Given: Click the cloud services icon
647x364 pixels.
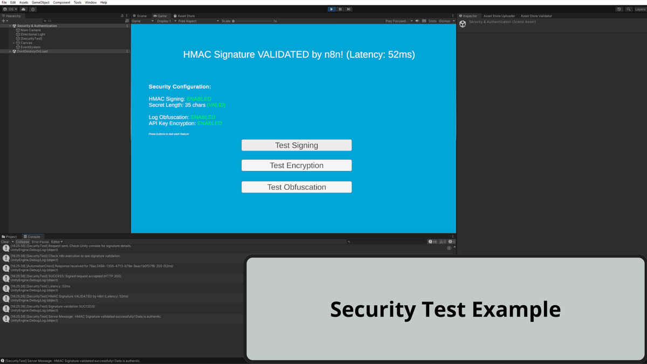Looking at the screenshot, I should [24, 9].
